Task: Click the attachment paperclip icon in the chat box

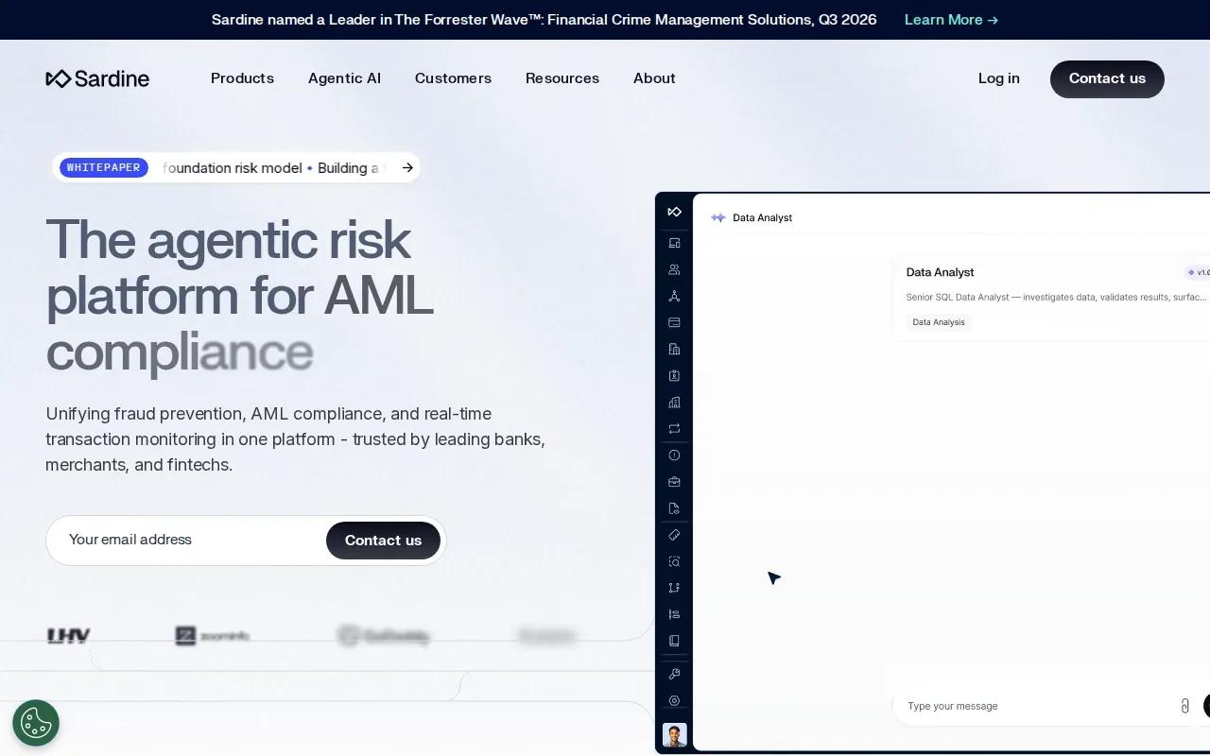Action: click(x=1184, y=706)
